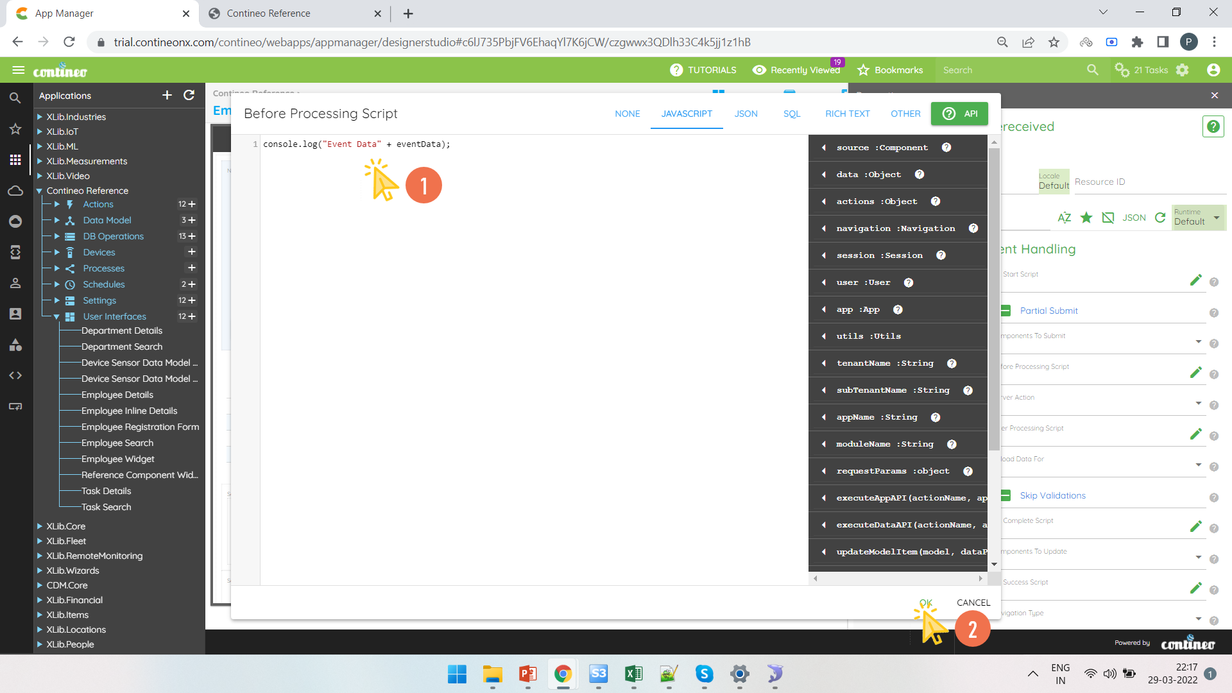Collapse the Contineo Reference tree node
This screenshot has width=1232, height=693.
pyautogui.click(x=39, y=191)
